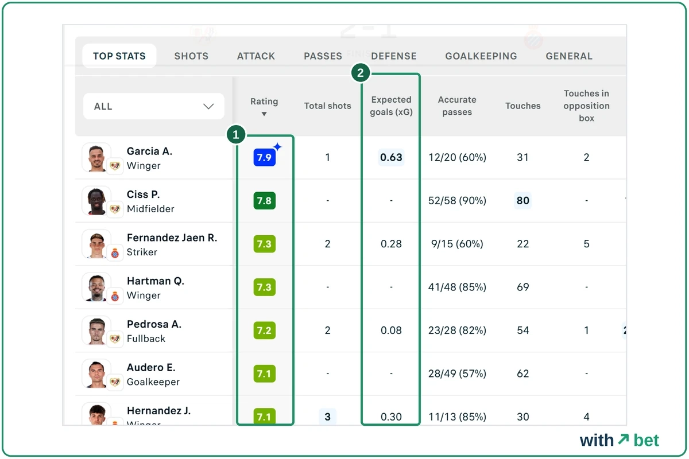The height and width of the screenshot is (459, 689).
Task: Open the Espanyol badge beside Fernandez Jaen R.
Action: 115,252
